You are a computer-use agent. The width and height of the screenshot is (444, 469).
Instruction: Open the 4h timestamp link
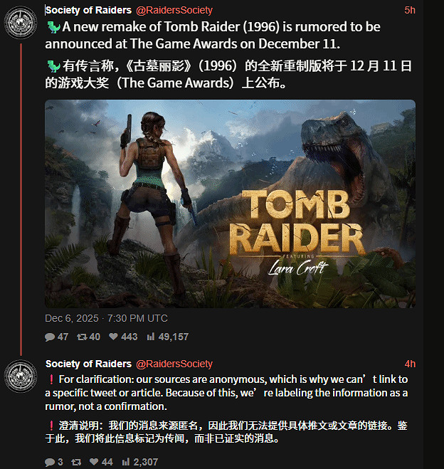click(410, 364)
